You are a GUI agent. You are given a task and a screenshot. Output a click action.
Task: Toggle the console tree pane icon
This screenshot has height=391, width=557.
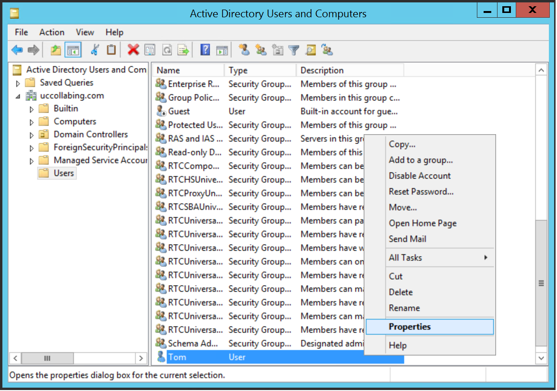73,50
